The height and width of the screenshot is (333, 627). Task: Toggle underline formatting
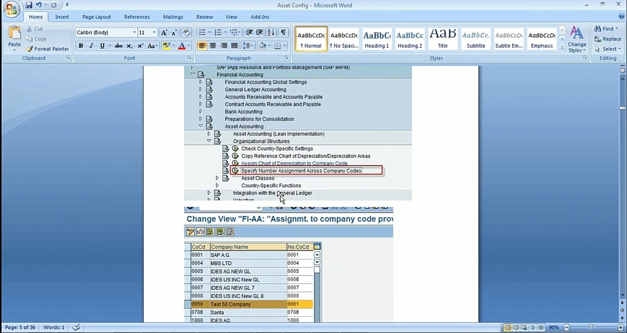pyautogui.click(x=102, y=46)
